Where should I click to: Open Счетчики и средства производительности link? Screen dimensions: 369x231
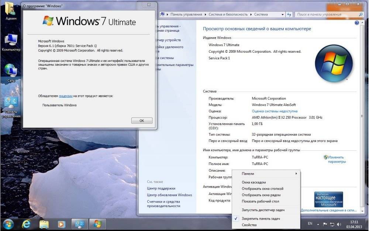163,203
